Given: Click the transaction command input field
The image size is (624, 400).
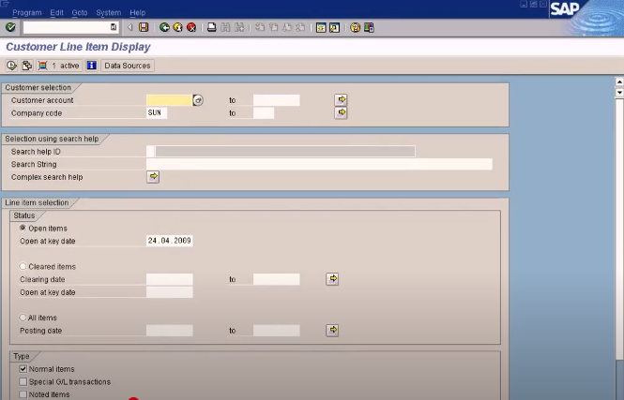Looking at the screenshot, I should 67,27.
